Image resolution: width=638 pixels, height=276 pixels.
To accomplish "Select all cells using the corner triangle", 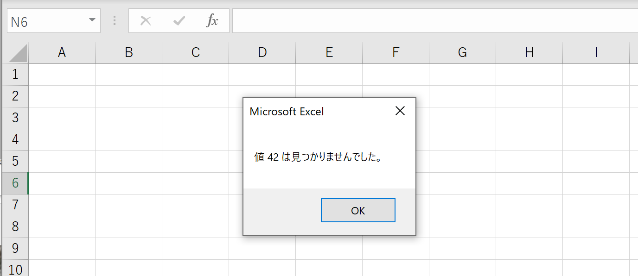I will [x=18, y=54].
